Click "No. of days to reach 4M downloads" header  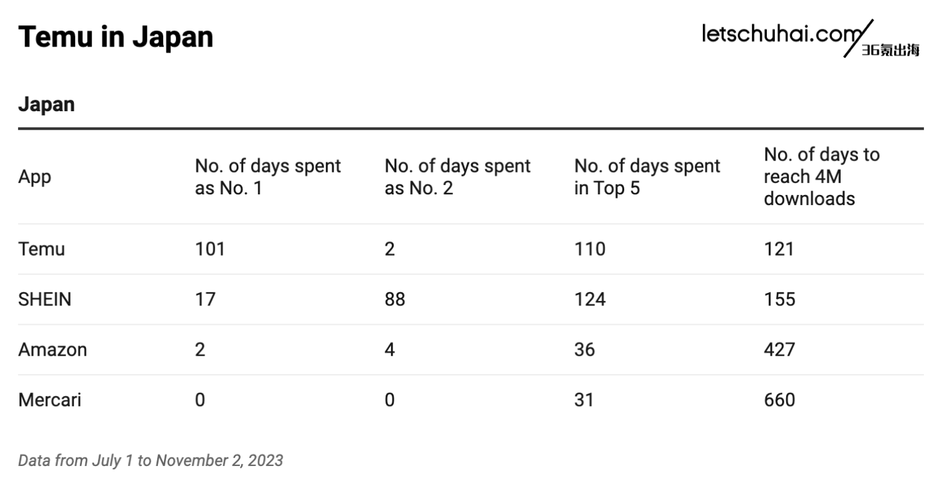point(821,176)
